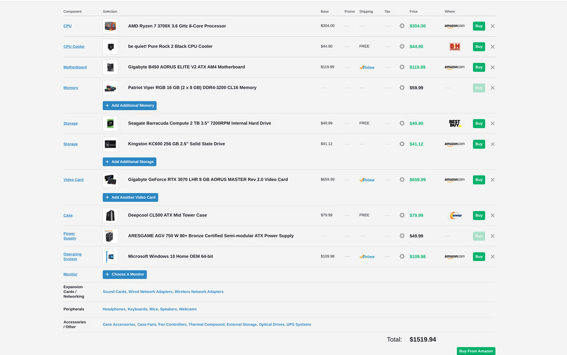Screen dimensions: 567x355
Task: Remove Patriot Viper memory using X icon
Action: 492,88
